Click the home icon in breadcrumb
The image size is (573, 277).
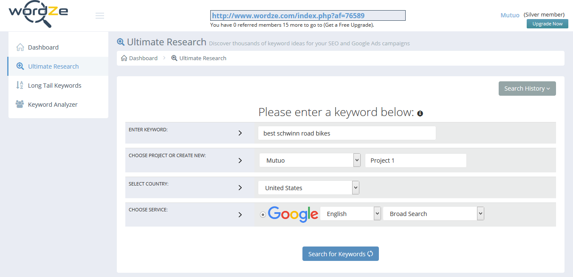click(124, 58)
